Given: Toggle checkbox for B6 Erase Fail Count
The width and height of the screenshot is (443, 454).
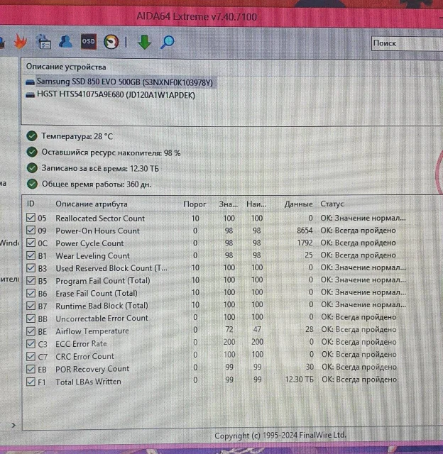Looking at the screenshot, I should [31, 293].
